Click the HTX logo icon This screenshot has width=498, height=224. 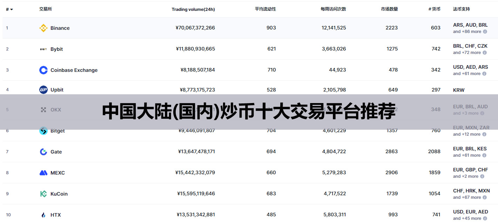pos(43,215)
